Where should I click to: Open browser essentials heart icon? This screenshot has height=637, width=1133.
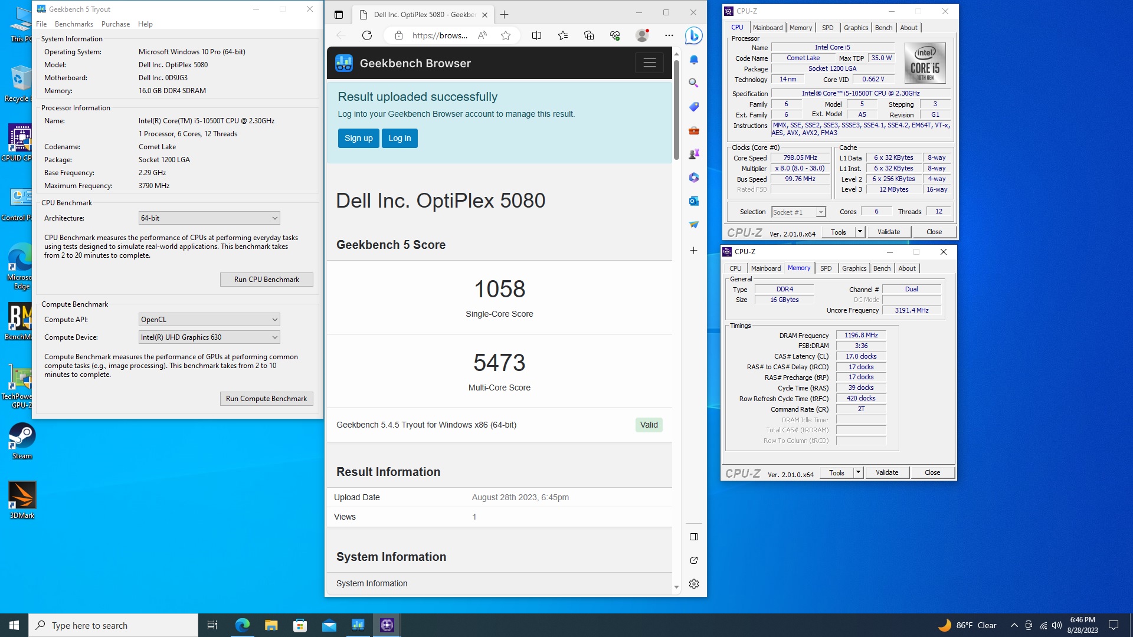pos(615,35)
